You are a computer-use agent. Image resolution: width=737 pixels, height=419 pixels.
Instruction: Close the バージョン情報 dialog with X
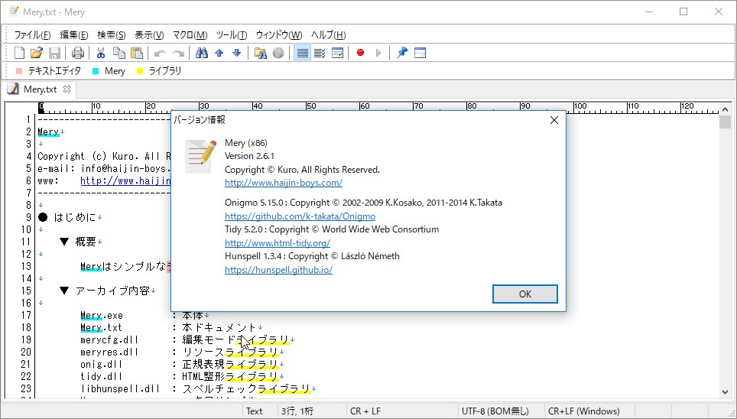tap(554, 120)
